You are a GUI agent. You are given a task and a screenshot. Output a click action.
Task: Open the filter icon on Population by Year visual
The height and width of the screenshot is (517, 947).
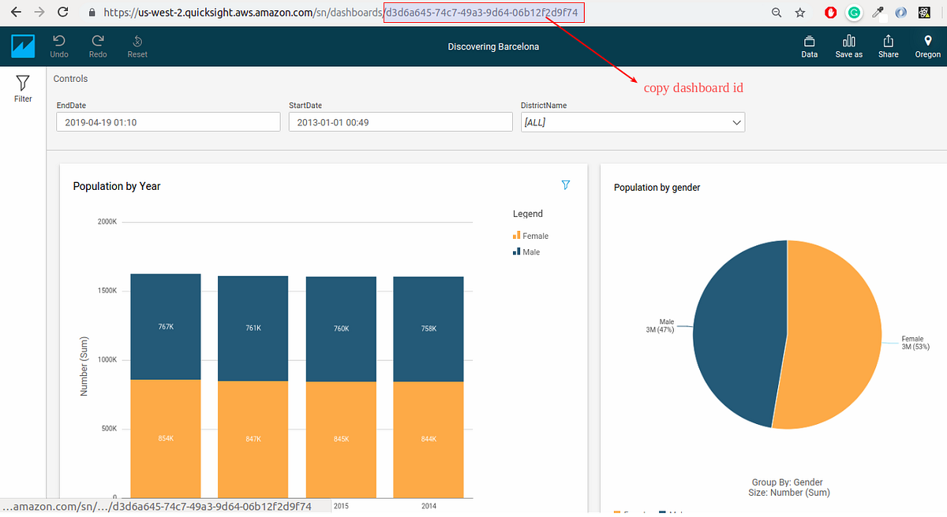566,184
